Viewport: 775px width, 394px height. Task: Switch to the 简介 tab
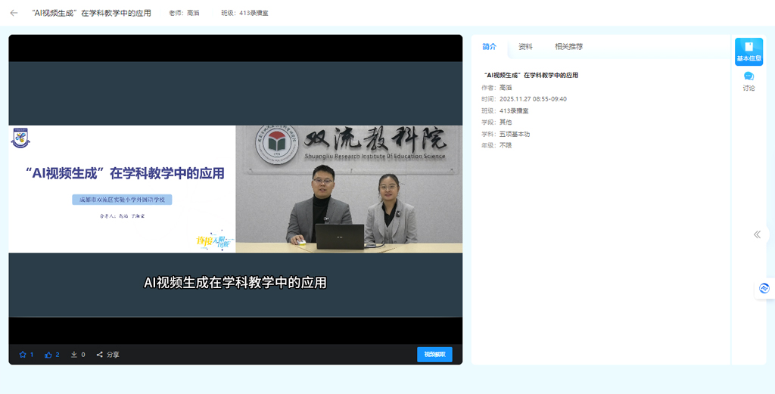click(489, 47)
